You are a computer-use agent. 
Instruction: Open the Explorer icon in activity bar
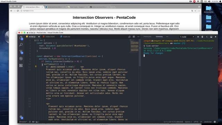pyautogui.click(x=21, y=38)
